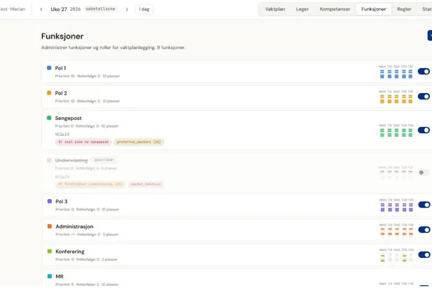Open the Konferering weekday slot grid
The height and width of the screenshot is (288, 432).
(396, 255)
